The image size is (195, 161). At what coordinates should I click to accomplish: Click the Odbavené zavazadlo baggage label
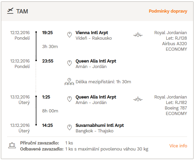42,149
